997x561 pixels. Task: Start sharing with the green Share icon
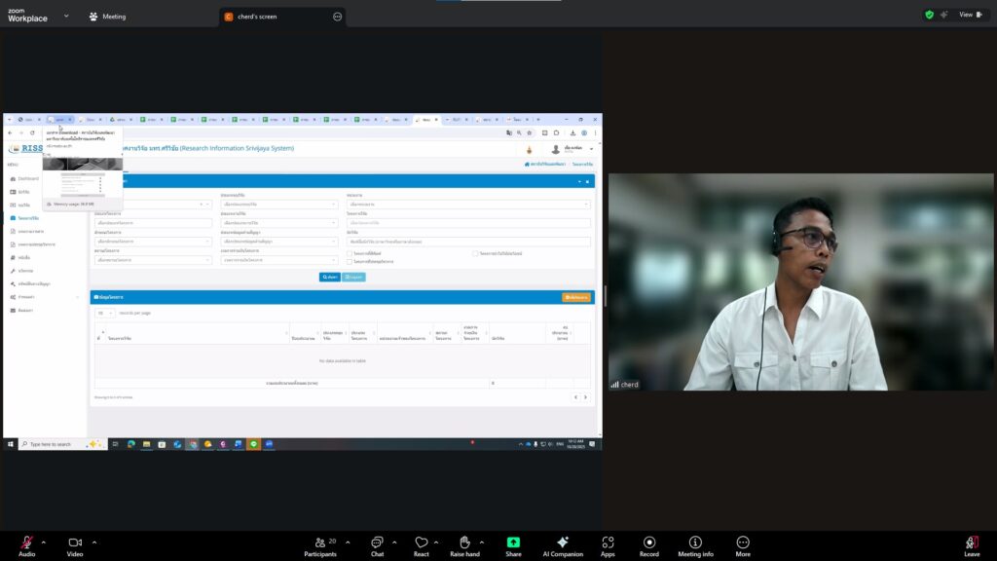(x=513, y=542)
